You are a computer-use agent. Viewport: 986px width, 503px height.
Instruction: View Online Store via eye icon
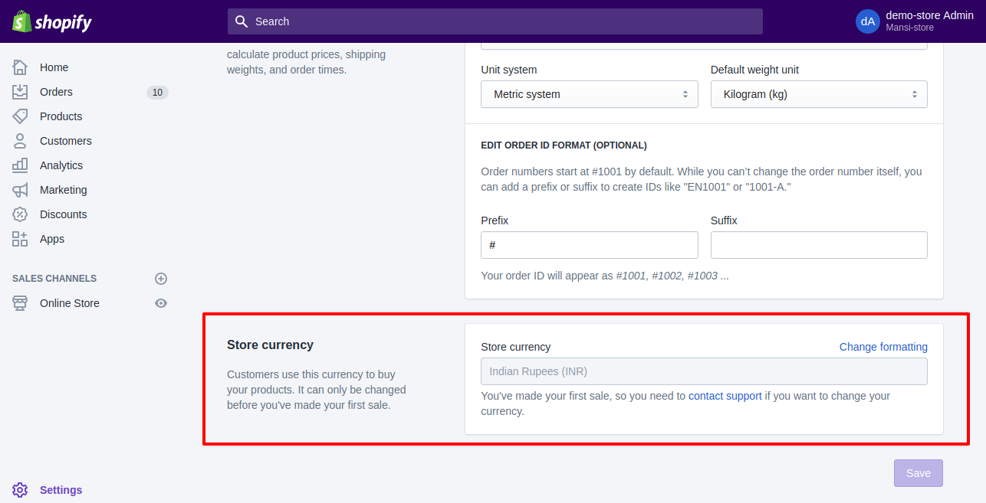[161, 303]
